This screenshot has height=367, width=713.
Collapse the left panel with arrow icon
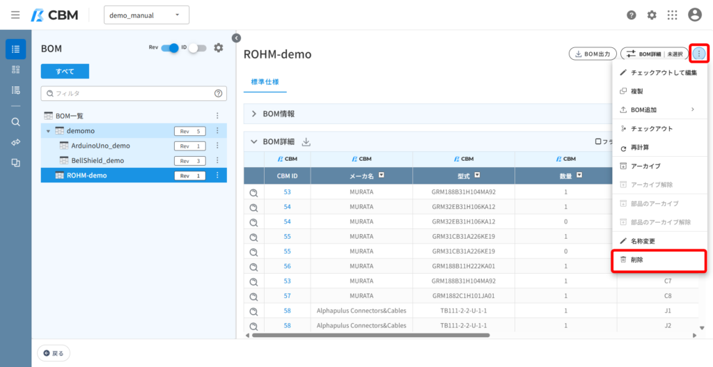click(x=236, y=38)
